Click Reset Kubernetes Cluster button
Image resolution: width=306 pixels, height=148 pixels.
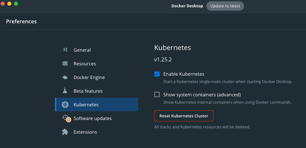coord(184,116)
